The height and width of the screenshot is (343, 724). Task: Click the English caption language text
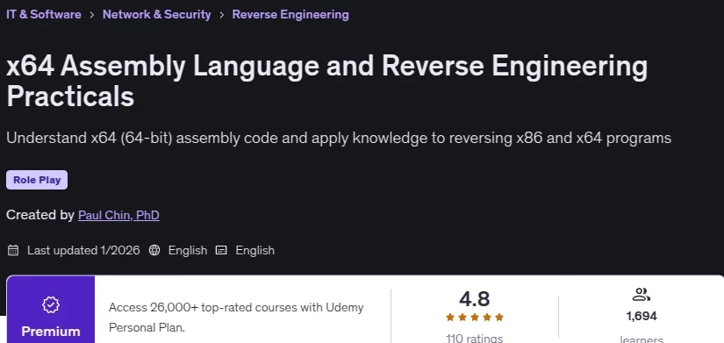coord(254,250)
